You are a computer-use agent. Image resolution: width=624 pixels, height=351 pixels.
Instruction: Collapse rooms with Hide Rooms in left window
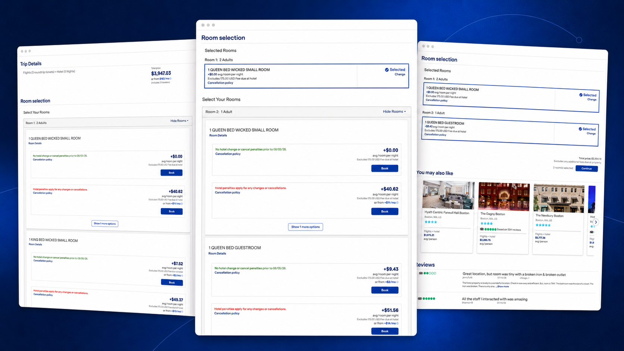coord(180,121)
